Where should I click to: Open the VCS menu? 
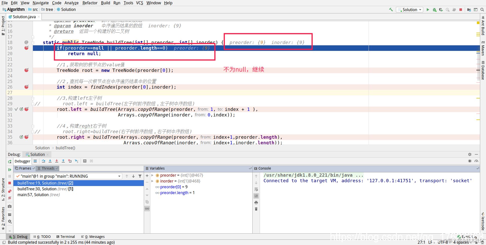139,3
